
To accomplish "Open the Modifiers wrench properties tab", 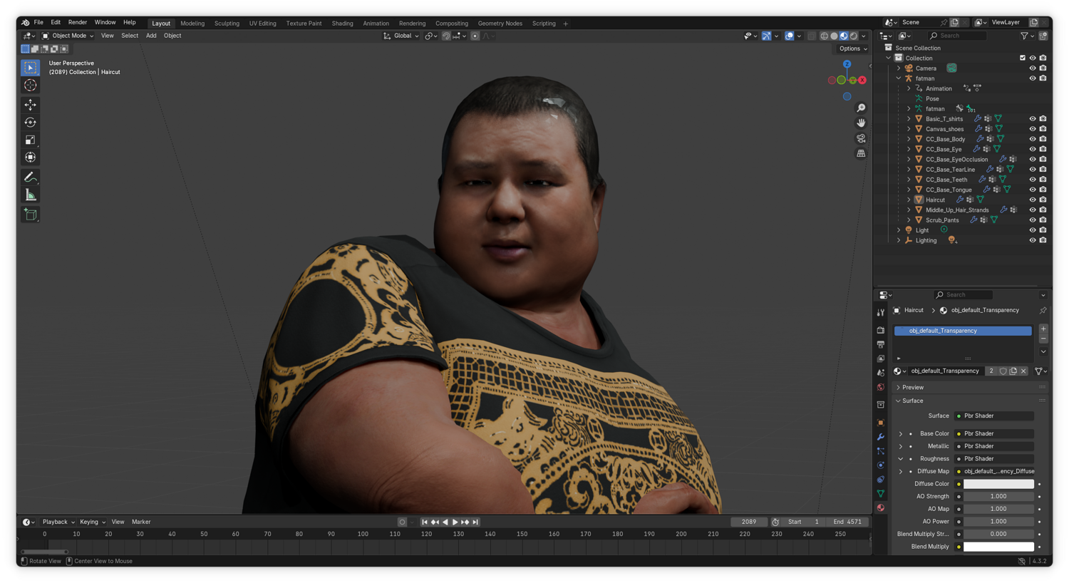I will [881, 437].
